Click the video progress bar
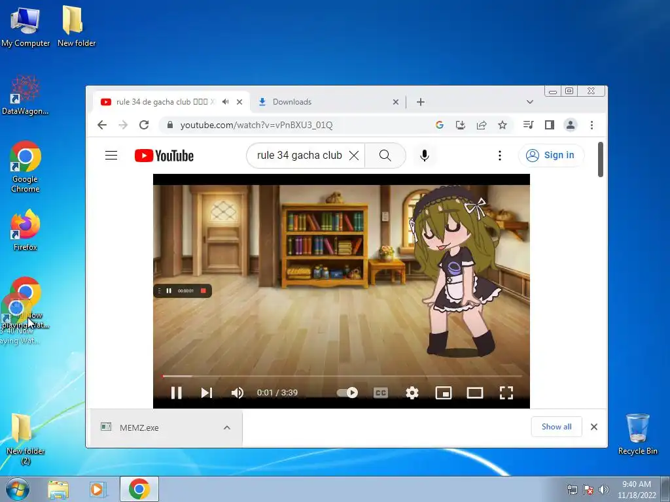The image size is (670, 502). pos(342,376)
